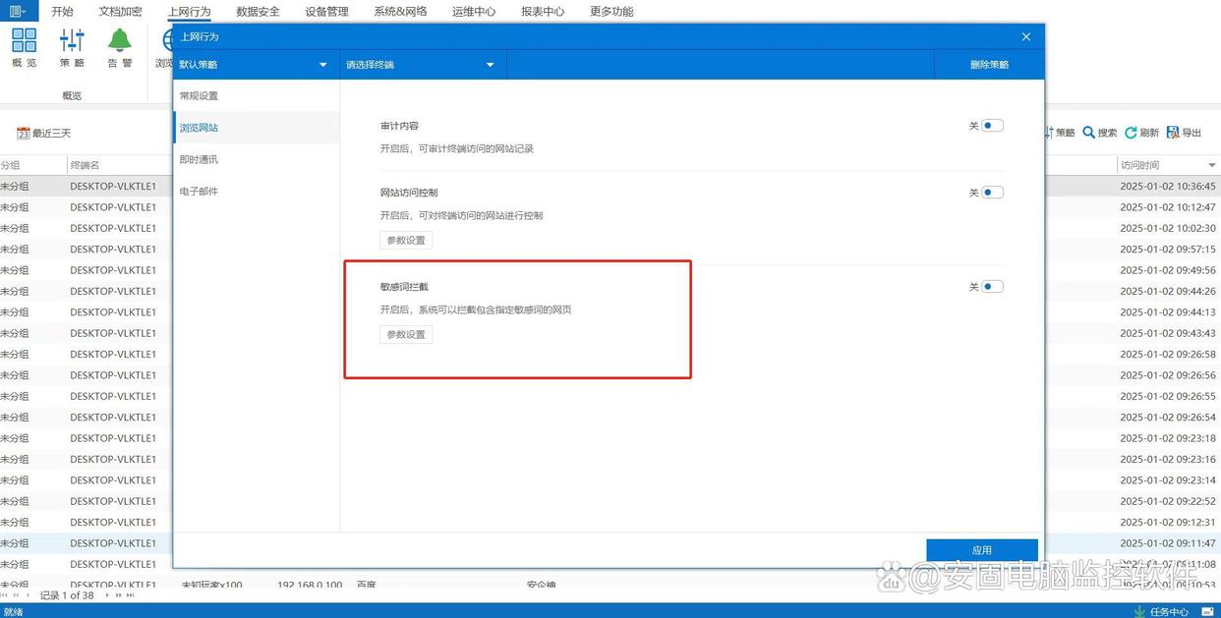The width and height of the screenshot is (1221, 618).
Task: Click the 策略 sliders icon in ribbon
Action: 72,40
